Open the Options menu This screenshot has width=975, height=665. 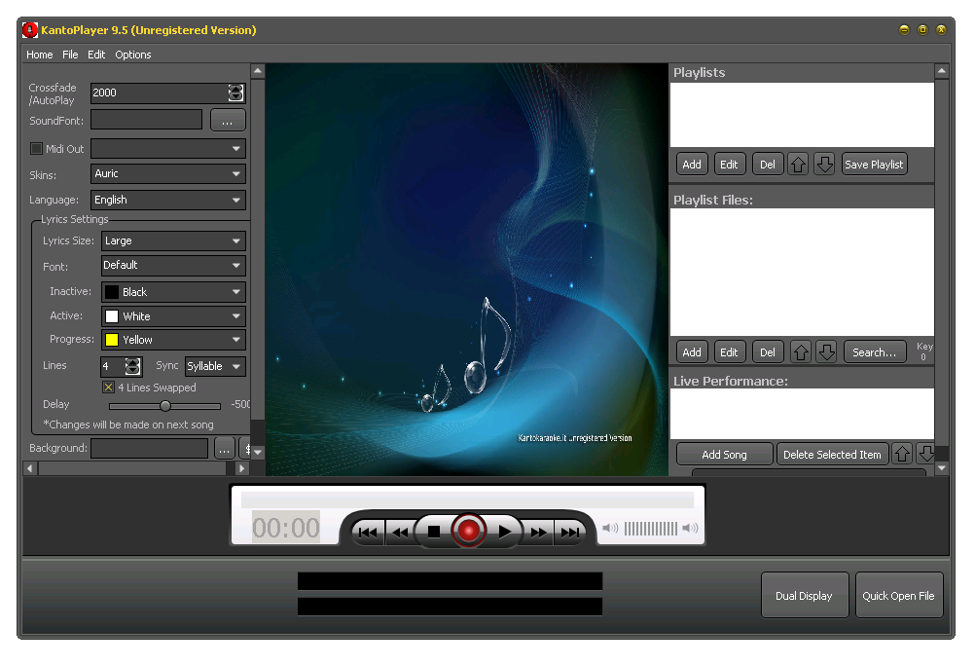pyautogui.click(x=133, y=55)
